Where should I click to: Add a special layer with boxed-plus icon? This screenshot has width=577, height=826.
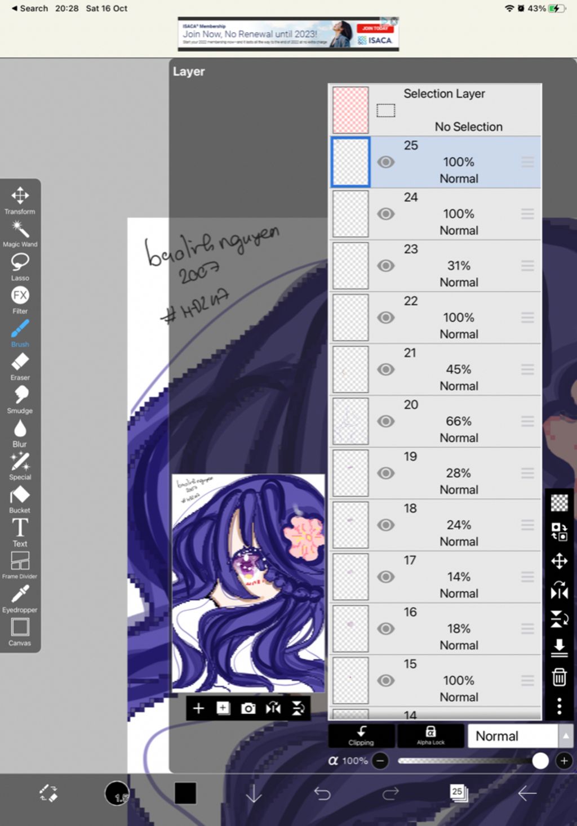(x=223, y=708)
